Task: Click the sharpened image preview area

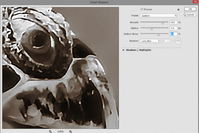Action: [60, 68]
